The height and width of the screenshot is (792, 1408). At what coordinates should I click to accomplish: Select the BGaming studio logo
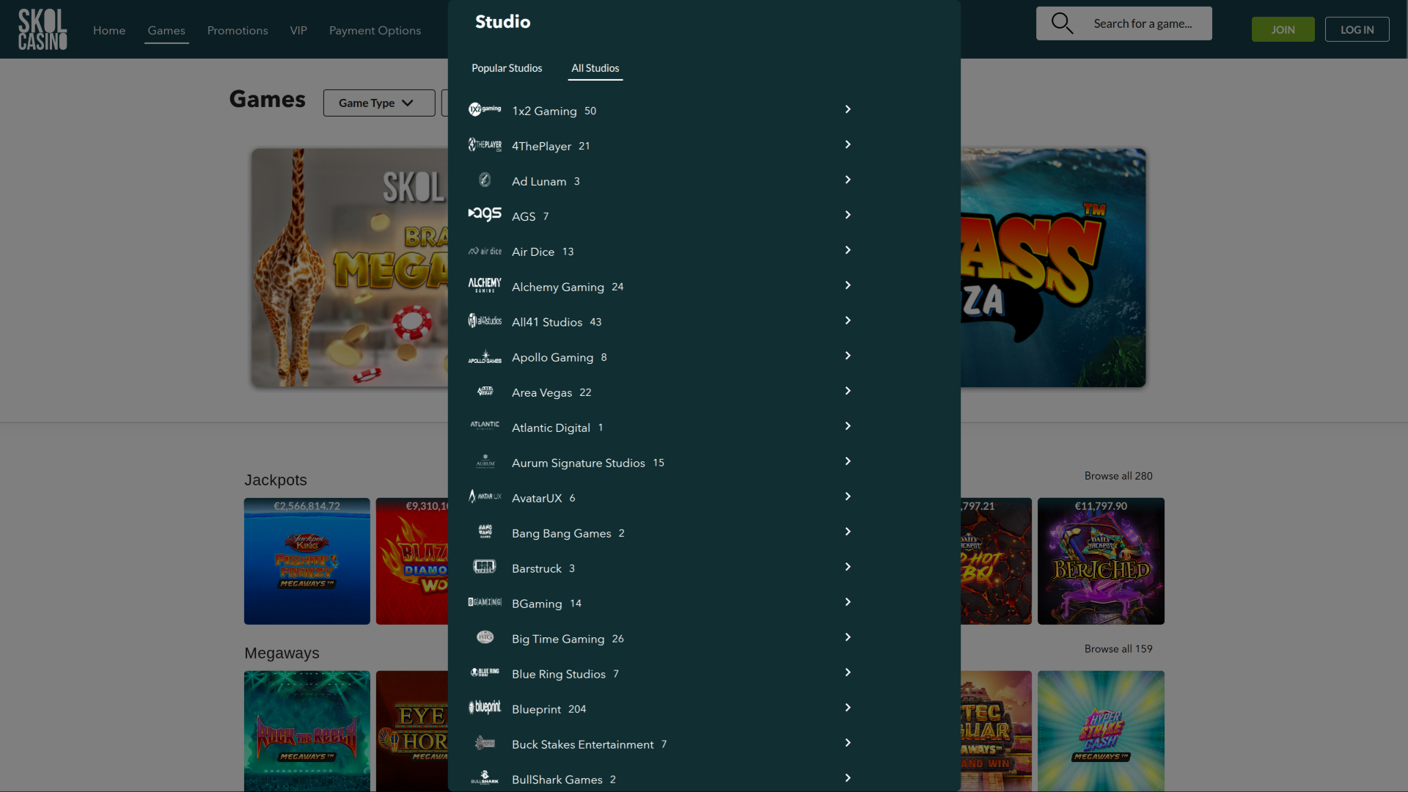click(x=485, y=602)
